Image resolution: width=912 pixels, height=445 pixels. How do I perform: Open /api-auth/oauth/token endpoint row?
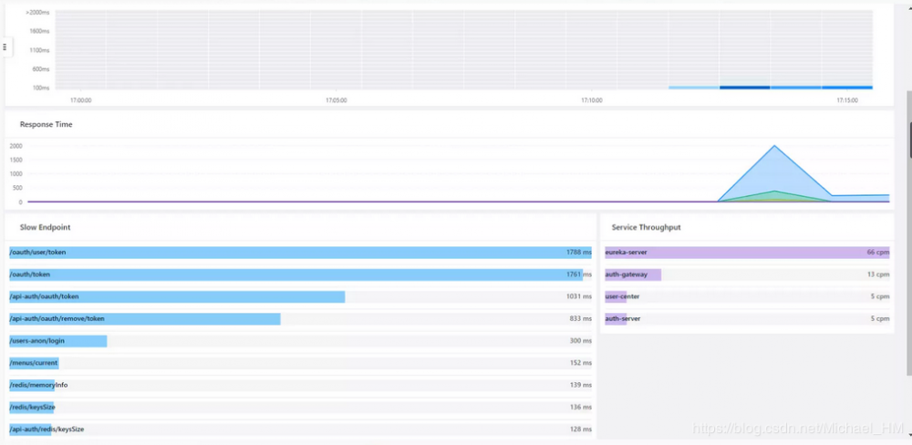[x=300, y=296]
